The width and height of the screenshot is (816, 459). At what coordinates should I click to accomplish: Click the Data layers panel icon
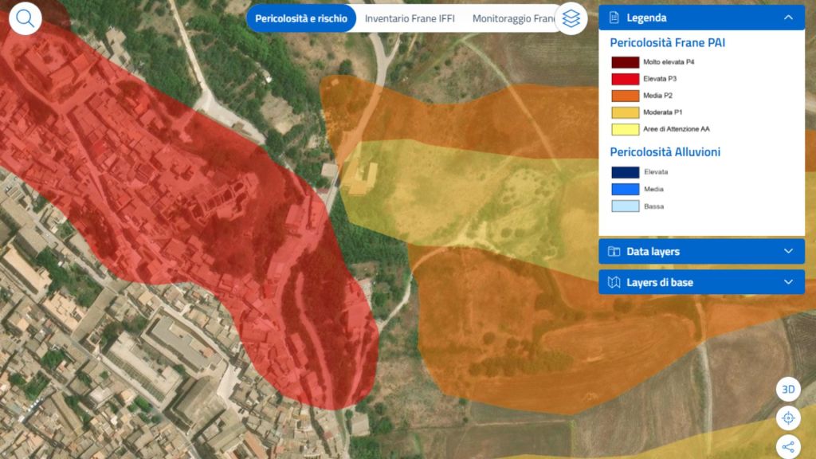614,252
